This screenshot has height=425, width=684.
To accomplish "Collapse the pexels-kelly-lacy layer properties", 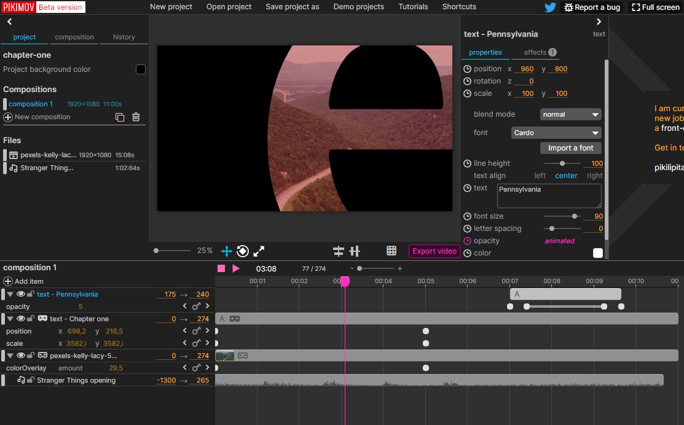I will click(x=10, y=355).
